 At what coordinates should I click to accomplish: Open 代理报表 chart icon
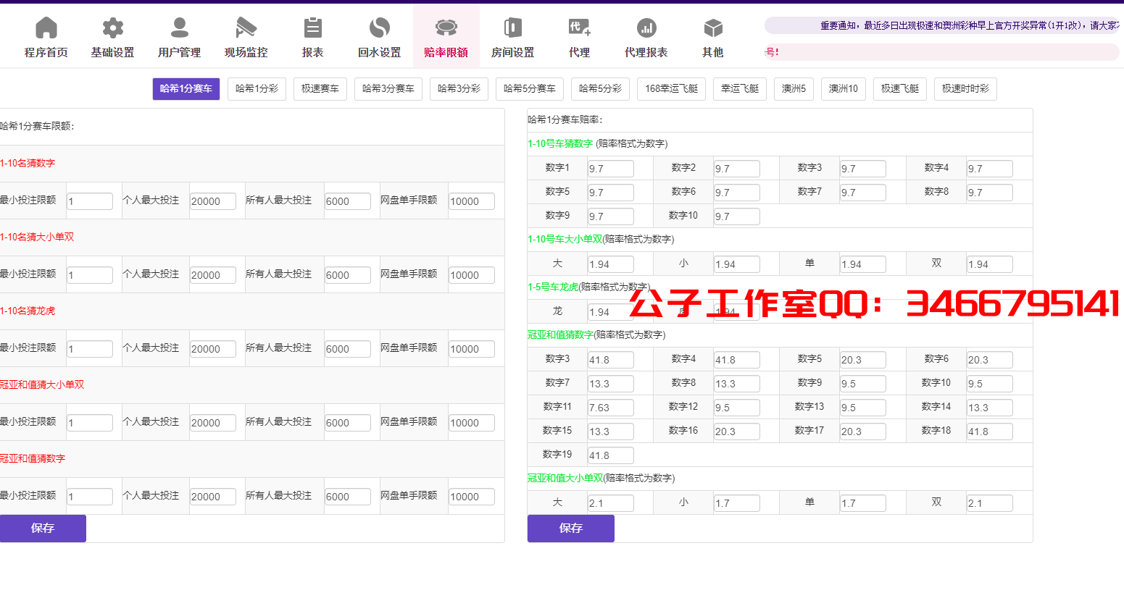(646, 28)
